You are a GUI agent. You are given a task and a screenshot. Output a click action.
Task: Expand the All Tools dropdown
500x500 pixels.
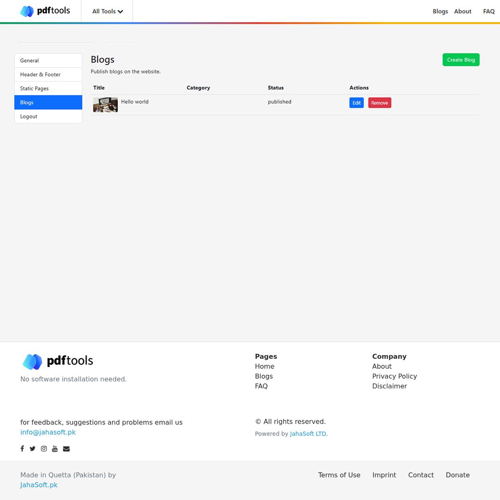107,12
